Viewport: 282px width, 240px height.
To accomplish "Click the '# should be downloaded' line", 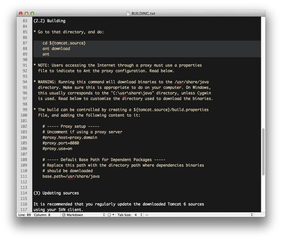I will [x=68, y=171].
